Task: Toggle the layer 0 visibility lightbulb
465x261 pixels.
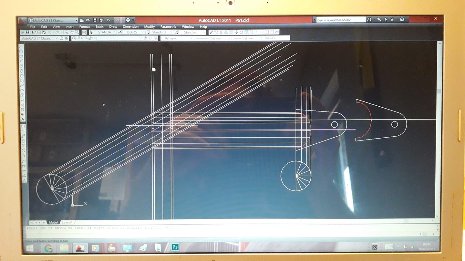Action: (78, 38)
